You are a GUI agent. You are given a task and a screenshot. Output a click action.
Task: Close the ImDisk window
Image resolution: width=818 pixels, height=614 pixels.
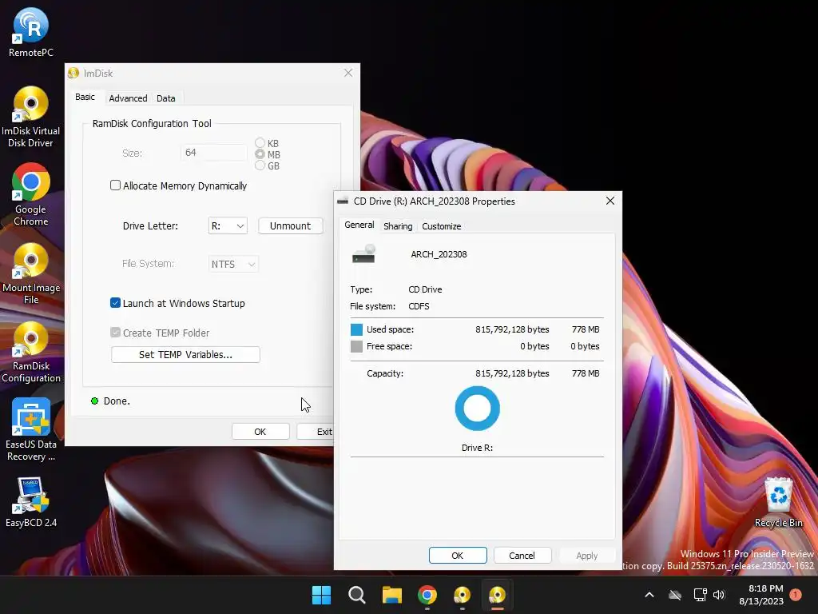coord(348,73)
